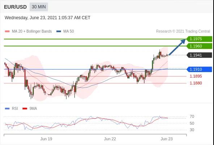Viewport: 214px width, 145px height.
Task: Select the 1.1960 green resistance tag
Action: 199,46
